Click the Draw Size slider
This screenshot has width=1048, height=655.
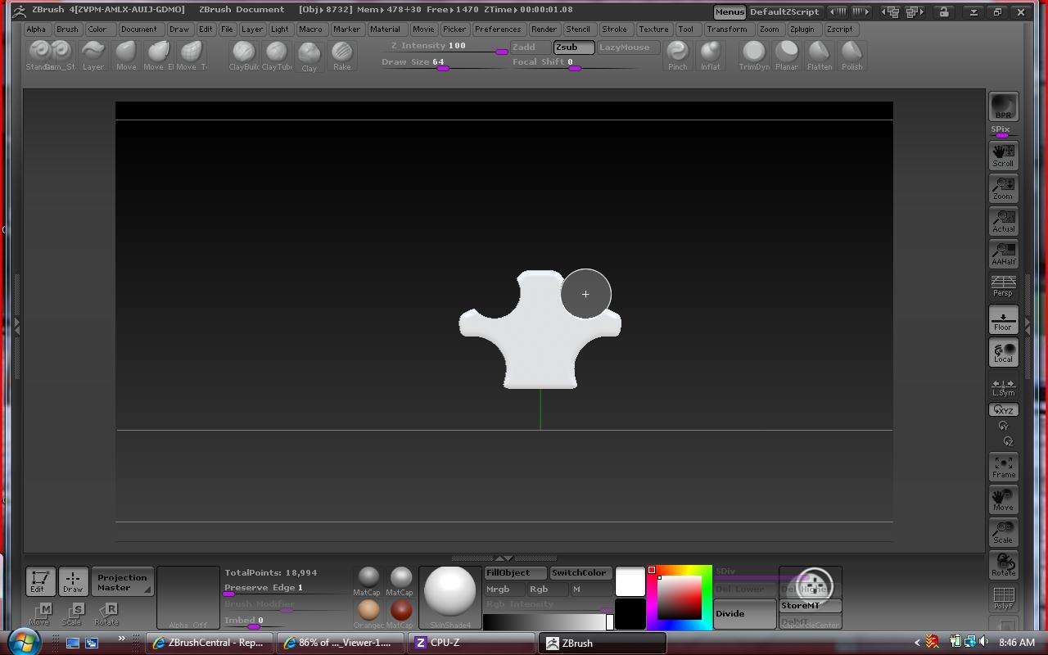pos(446,64)
